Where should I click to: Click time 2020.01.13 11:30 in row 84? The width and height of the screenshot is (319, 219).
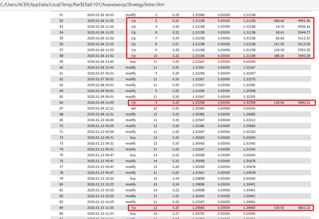pyautogui.click(x=100, y=208)
